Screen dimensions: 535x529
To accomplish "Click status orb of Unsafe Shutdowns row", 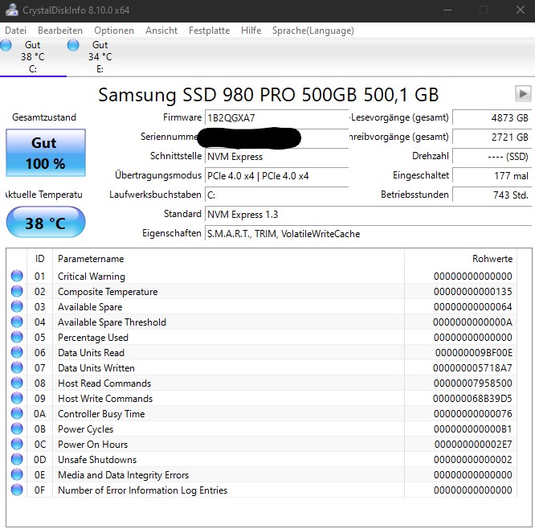I will [x=17, y=459].
